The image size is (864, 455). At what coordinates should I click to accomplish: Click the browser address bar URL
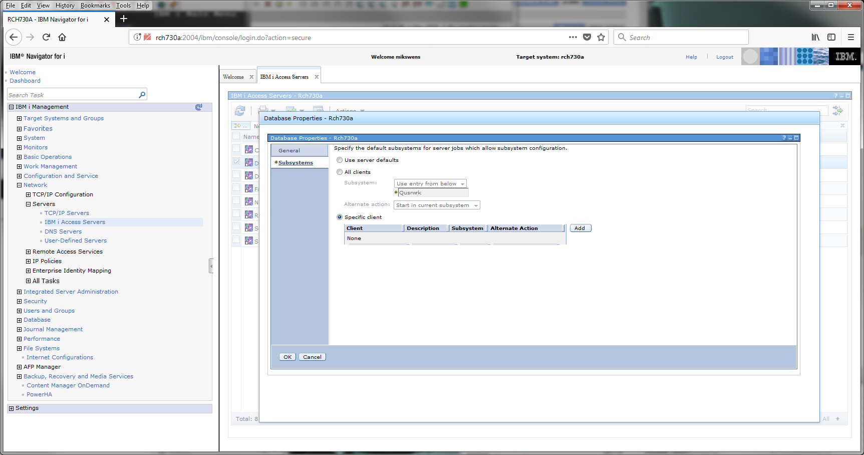(x=233, y=38)
